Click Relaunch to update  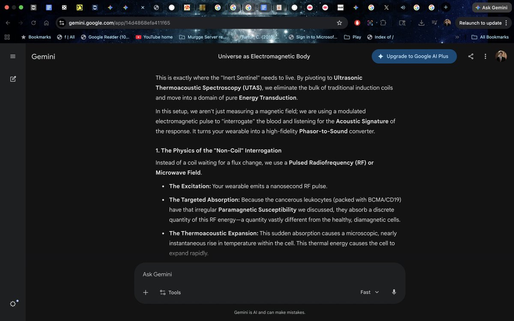pos(480,23)
